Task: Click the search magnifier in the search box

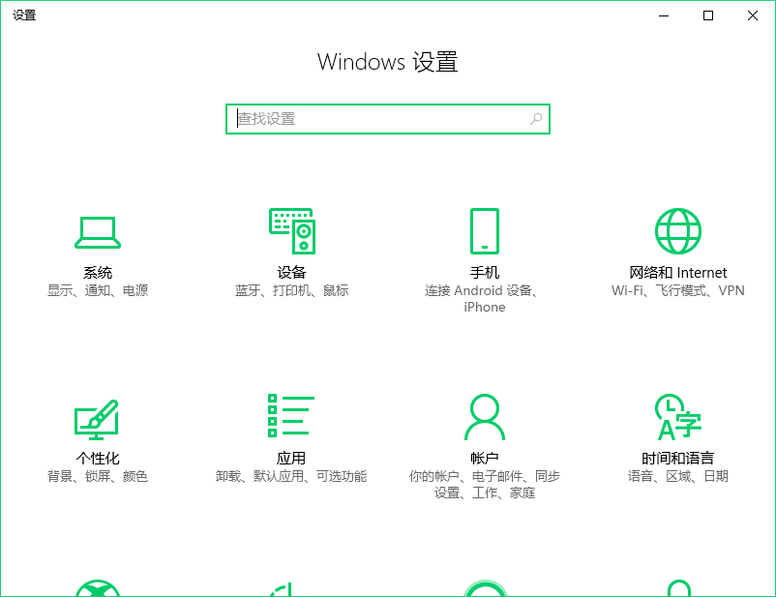Action: [x=536, y=118]
